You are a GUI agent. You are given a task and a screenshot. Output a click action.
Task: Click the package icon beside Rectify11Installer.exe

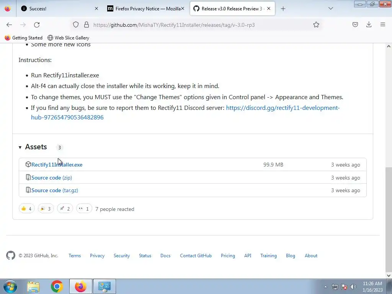(28, 165)
